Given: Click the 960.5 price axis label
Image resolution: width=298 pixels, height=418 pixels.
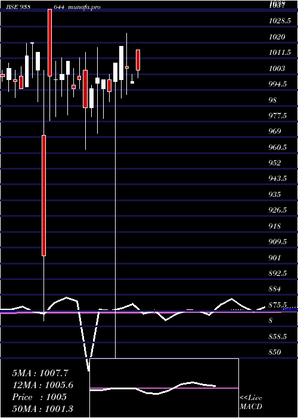Looking at the screenshot, I should pos(278,147).
